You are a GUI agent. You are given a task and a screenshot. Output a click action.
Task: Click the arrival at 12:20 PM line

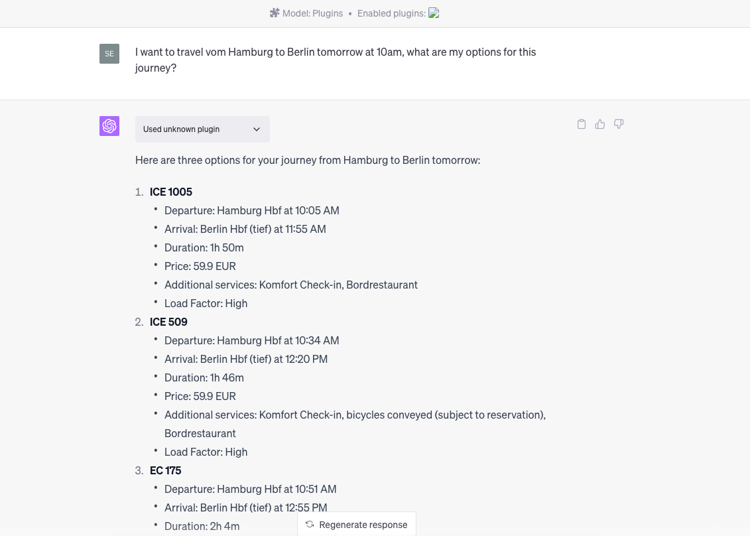pos(246,360)
